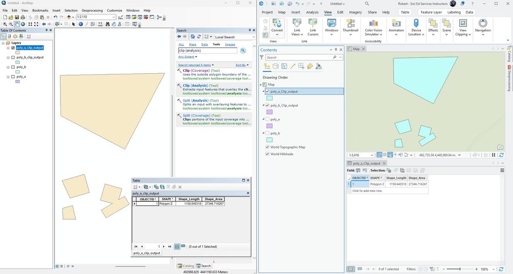This screenshot has height=274, width=513.
Task: Click List By Source icon in Table Of Contents
Action: pos(9,36)
